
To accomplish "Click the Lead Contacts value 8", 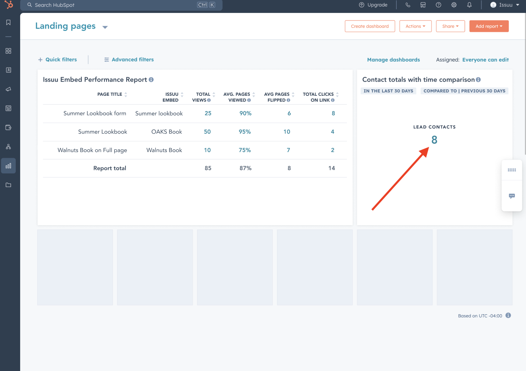I will pyautogui.click(x=434, y=140).
